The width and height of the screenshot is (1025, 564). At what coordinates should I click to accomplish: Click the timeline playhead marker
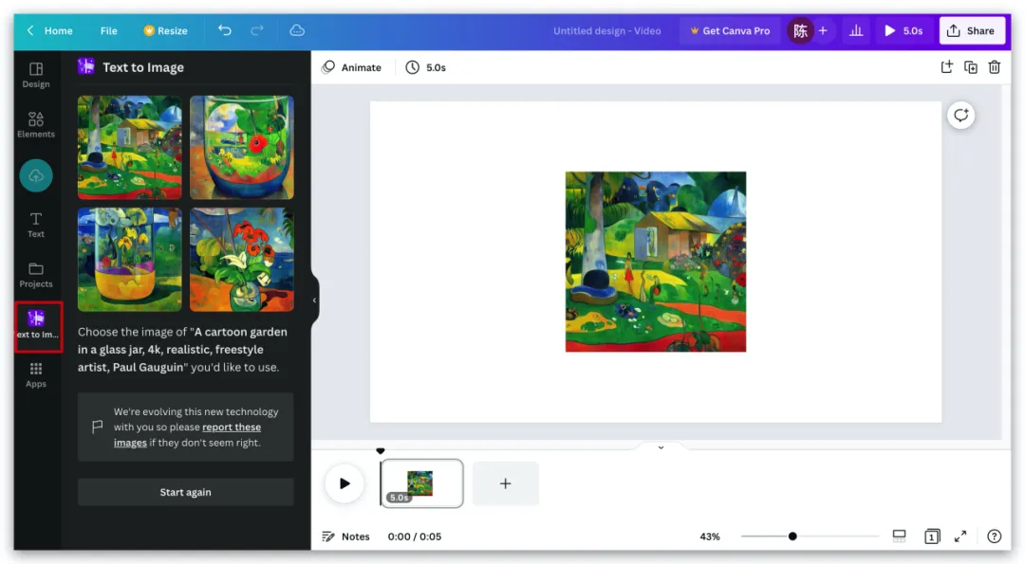(381, 451)
